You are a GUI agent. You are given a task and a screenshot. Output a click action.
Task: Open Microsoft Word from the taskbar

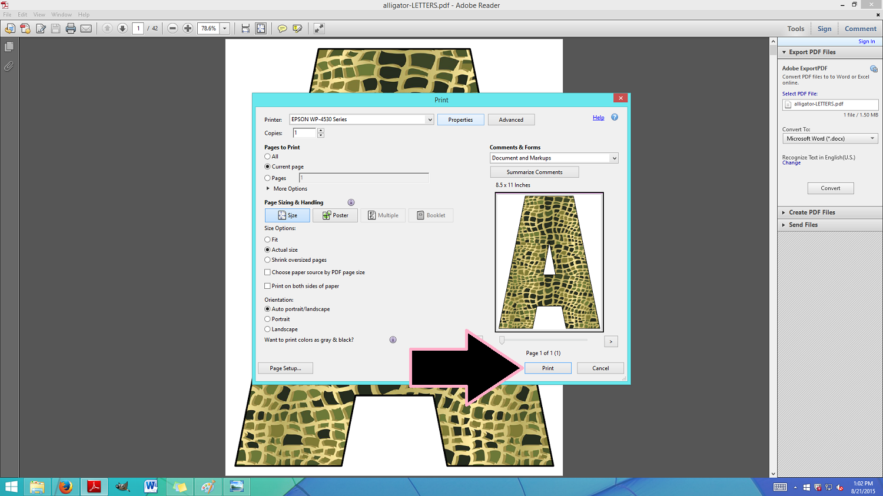click(x=151, y=487)
